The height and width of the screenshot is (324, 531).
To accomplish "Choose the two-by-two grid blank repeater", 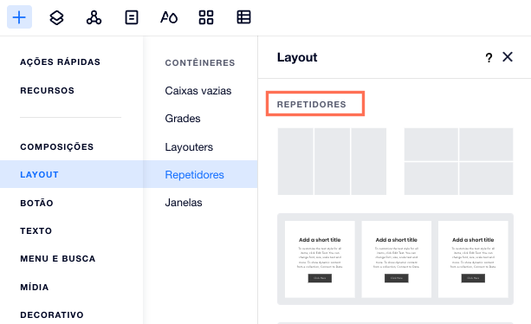I will click(458, 161).
